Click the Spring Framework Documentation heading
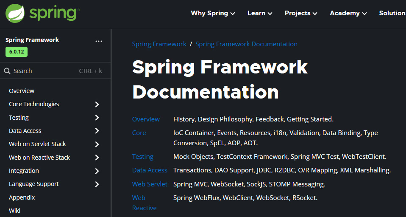The image size is (406, 217). [220, 79]
